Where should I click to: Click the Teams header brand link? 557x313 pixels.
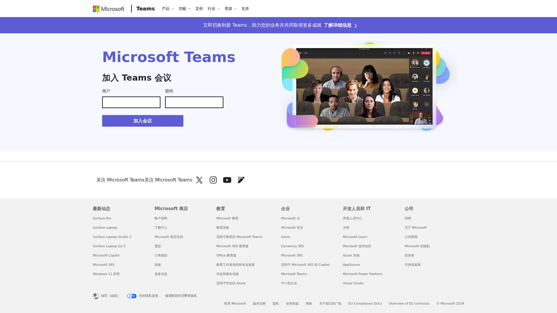pos(146,9)
